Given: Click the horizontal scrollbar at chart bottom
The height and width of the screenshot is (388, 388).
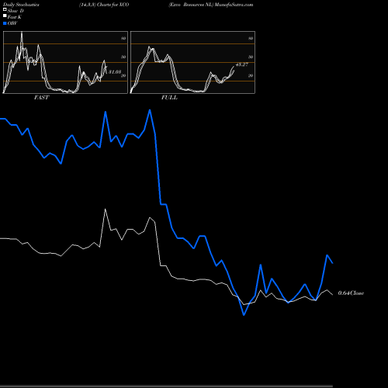Looking at the screenshot, I should point(166,386).
